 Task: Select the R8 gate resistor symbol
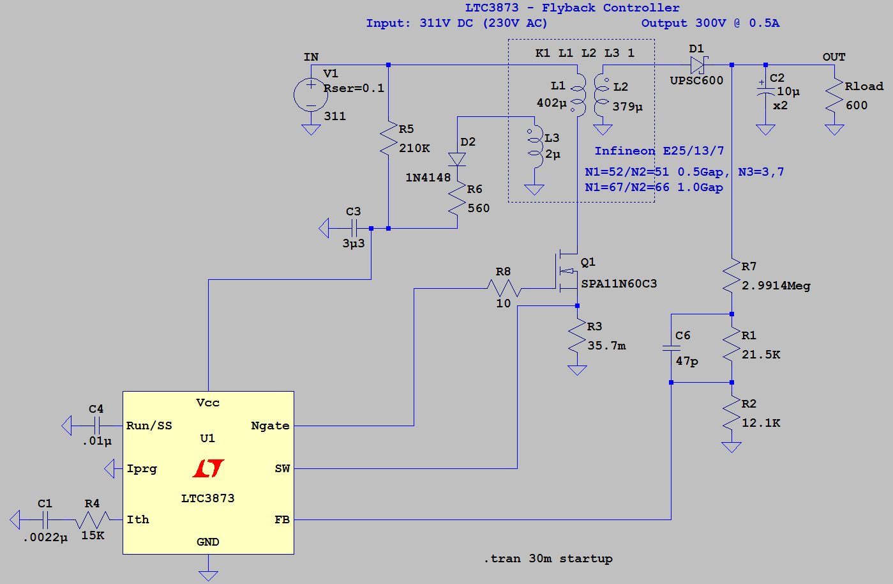(504, 288)
